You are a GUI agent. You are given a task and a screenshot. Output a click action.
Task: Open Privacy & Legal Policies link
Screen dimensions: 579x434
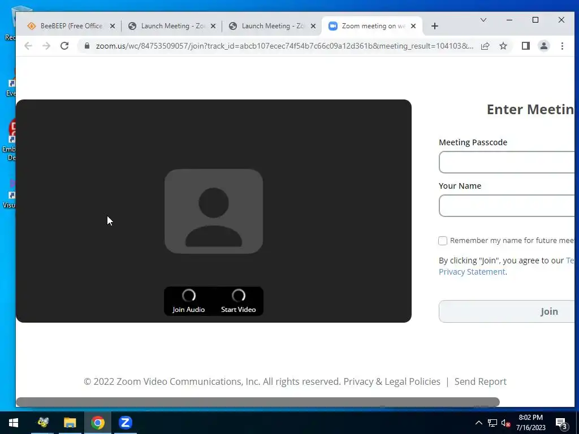coord(392,381)
